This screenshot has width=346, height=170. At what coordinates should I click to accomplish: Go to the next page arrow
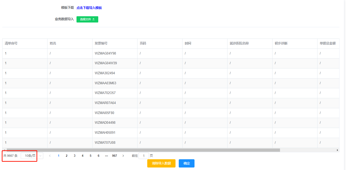123,156
